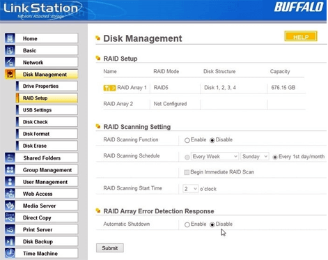328x260 pixels.
Task: Click the Web Access icon
Action: [10, 194]
